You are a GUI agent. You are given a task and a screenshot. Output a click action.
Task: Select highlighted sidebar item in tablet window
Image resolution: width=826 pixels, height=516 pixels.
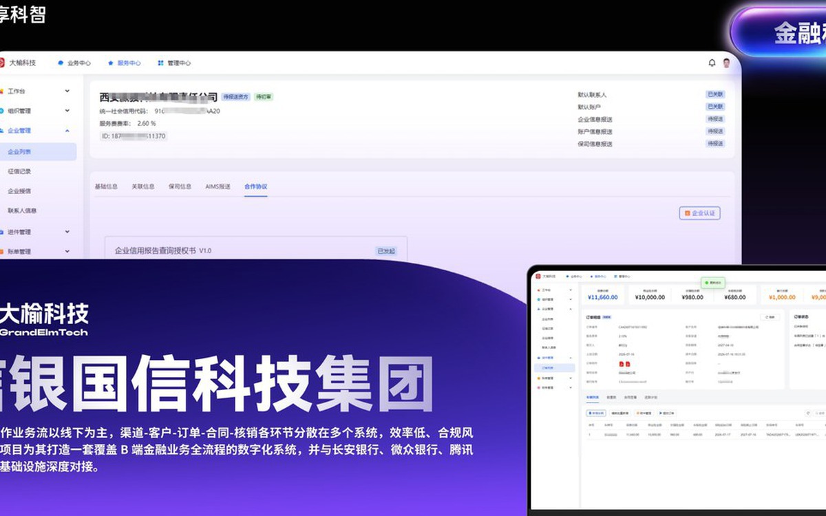(x=555, y=368)
